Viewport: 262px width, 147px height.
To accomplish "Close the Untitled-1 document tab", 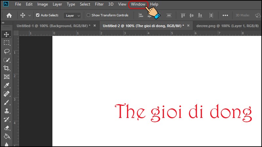I will tap(95, 26).
